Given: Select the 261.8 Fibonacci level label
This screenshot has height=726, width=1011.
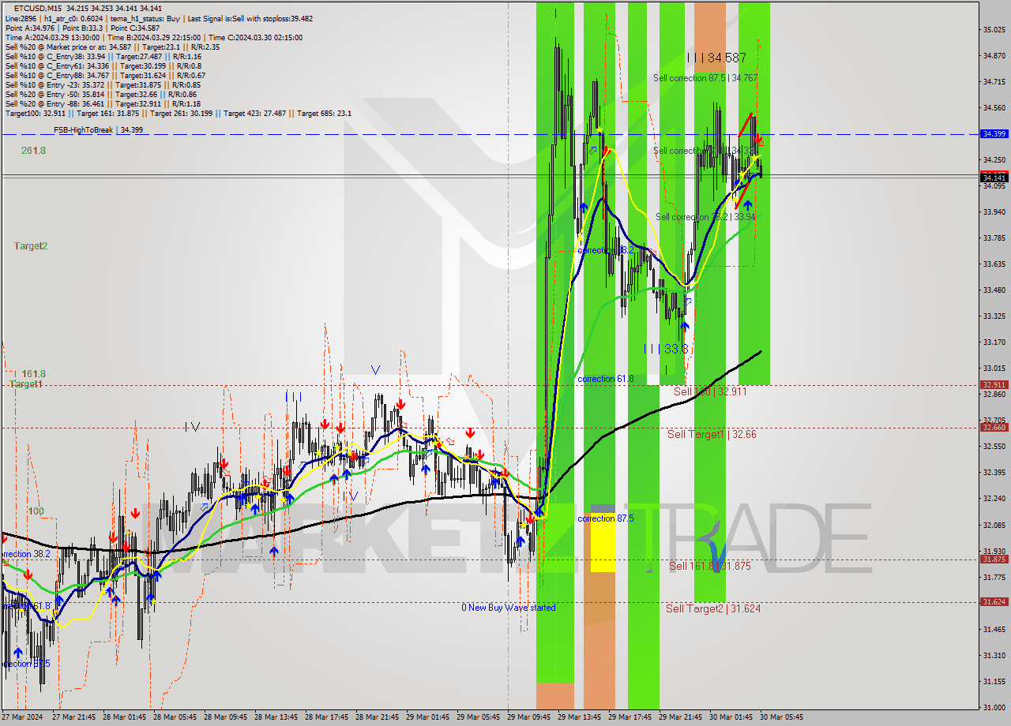Looking at the screenshot, I should [33, 150].
